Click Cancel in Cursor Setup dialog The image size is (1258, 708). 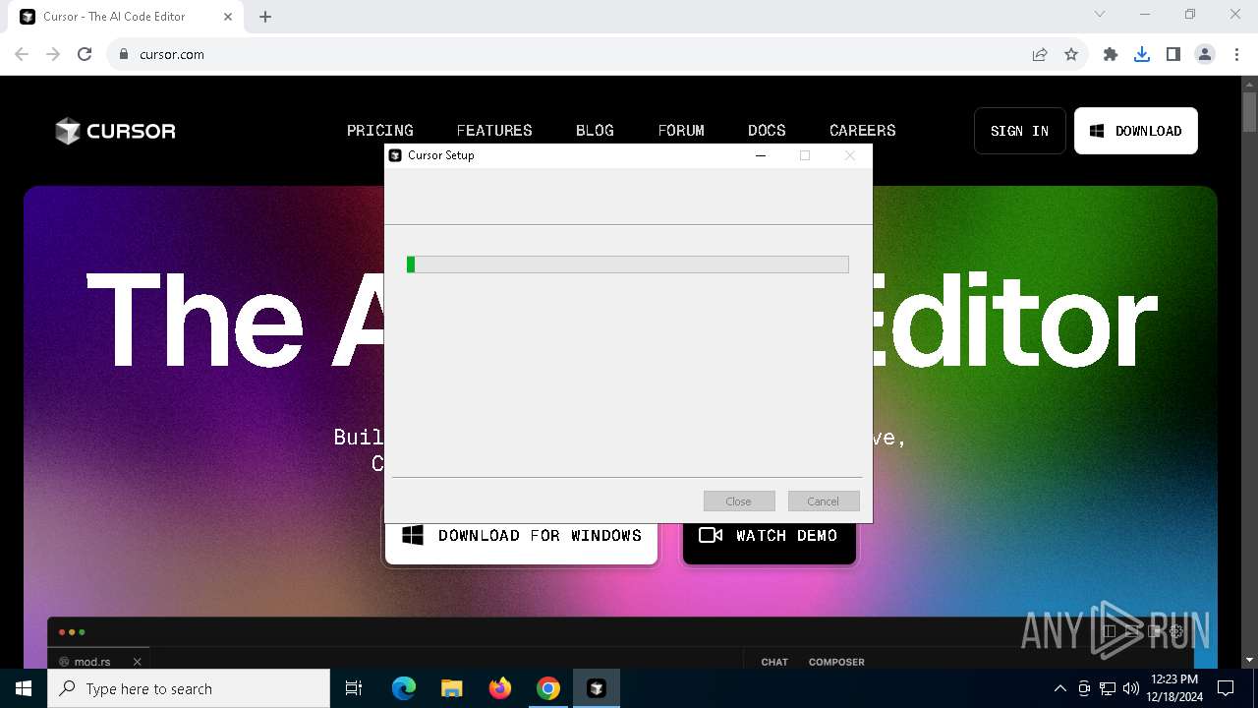(824, 501)
